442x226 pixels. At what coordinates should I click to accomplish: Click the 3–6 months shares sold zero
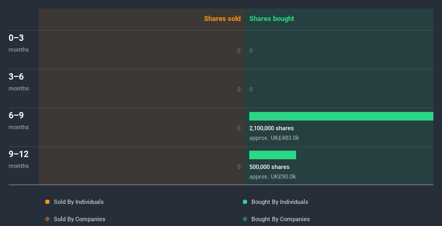click(239, 89)
